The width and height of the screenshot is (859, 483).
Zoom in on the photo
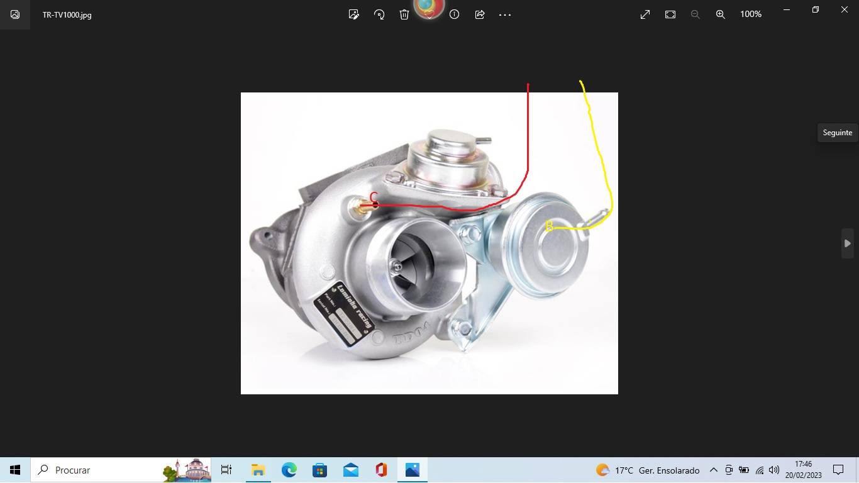(720, 14)
